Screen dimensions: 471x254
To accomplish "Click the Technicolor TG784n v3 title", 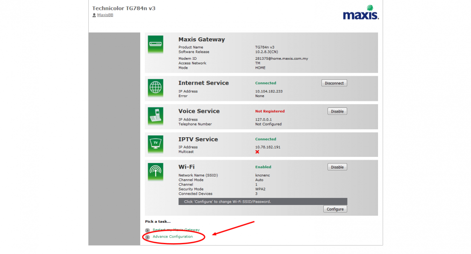I will click(x=124, y=8).
